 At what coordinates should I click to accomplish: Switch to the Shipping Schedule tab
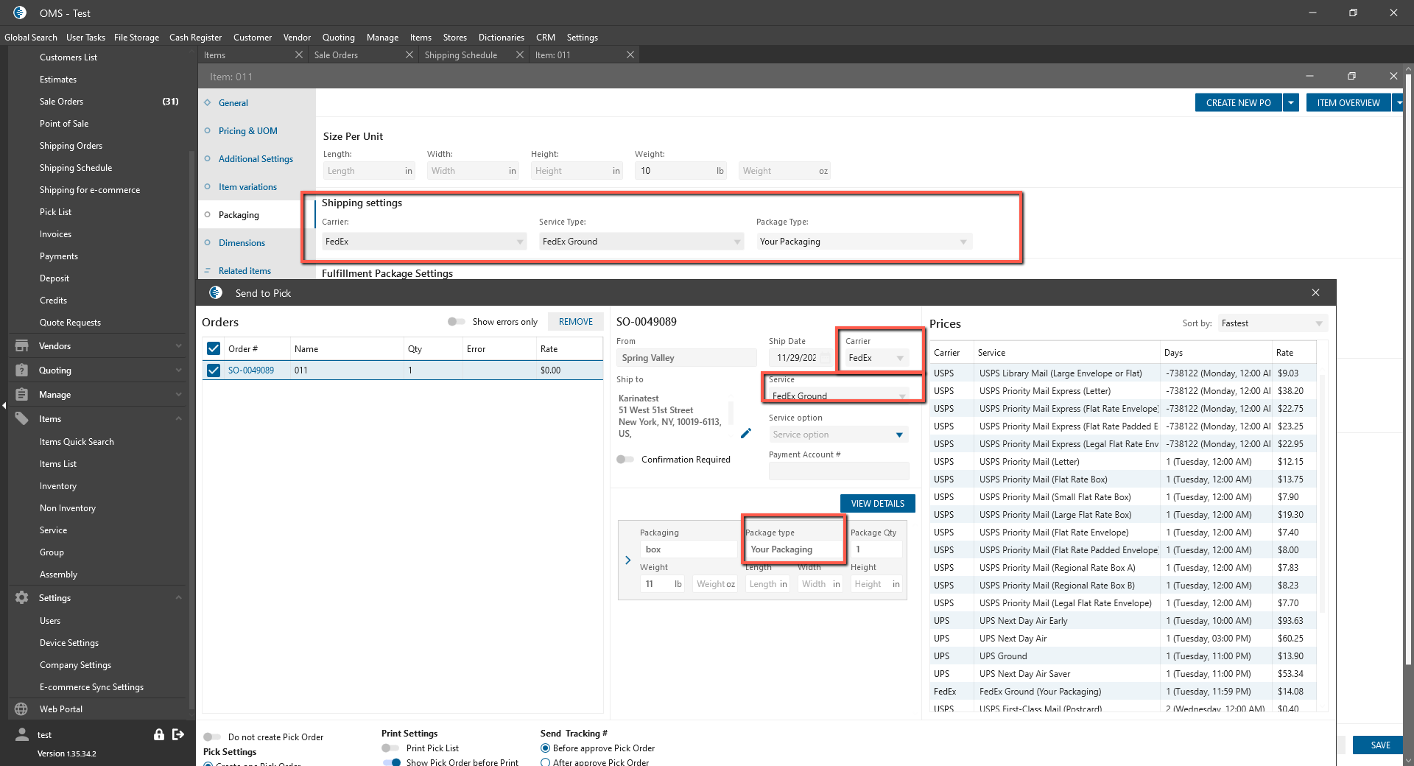[x=460, y=55]
